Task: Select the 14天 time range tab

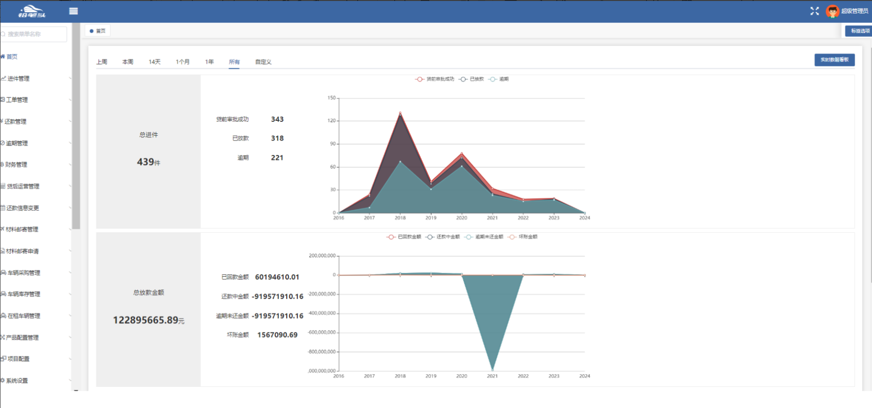Action: pos(154,62)
